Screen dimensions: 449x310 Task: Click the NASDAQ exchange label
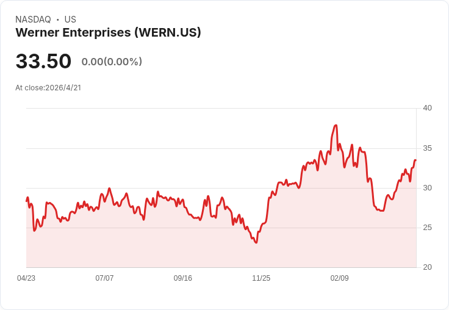click(33, 20)
